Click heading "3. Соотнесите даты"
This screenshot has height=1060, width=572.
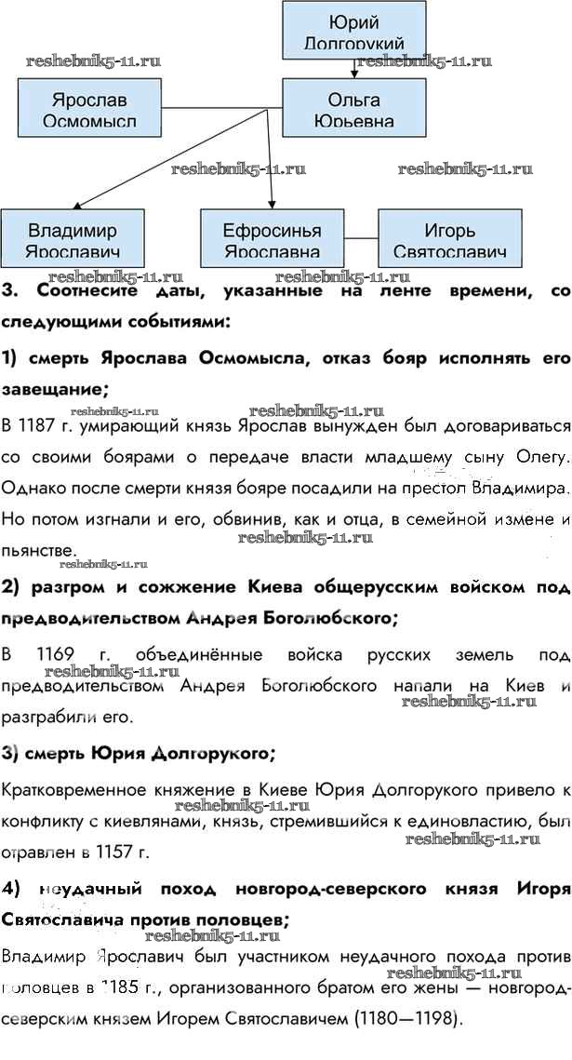pos(286,305)
